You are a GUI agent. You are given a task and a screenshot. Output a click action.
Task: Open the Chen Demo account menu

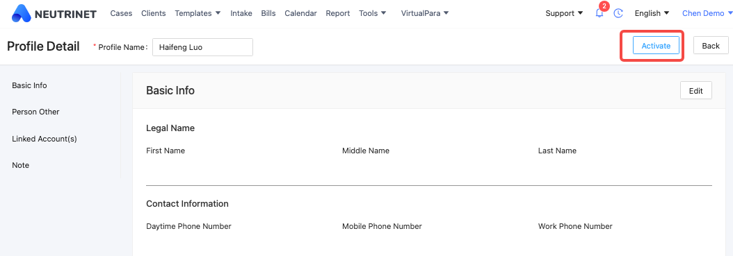[x=707, y=13]
